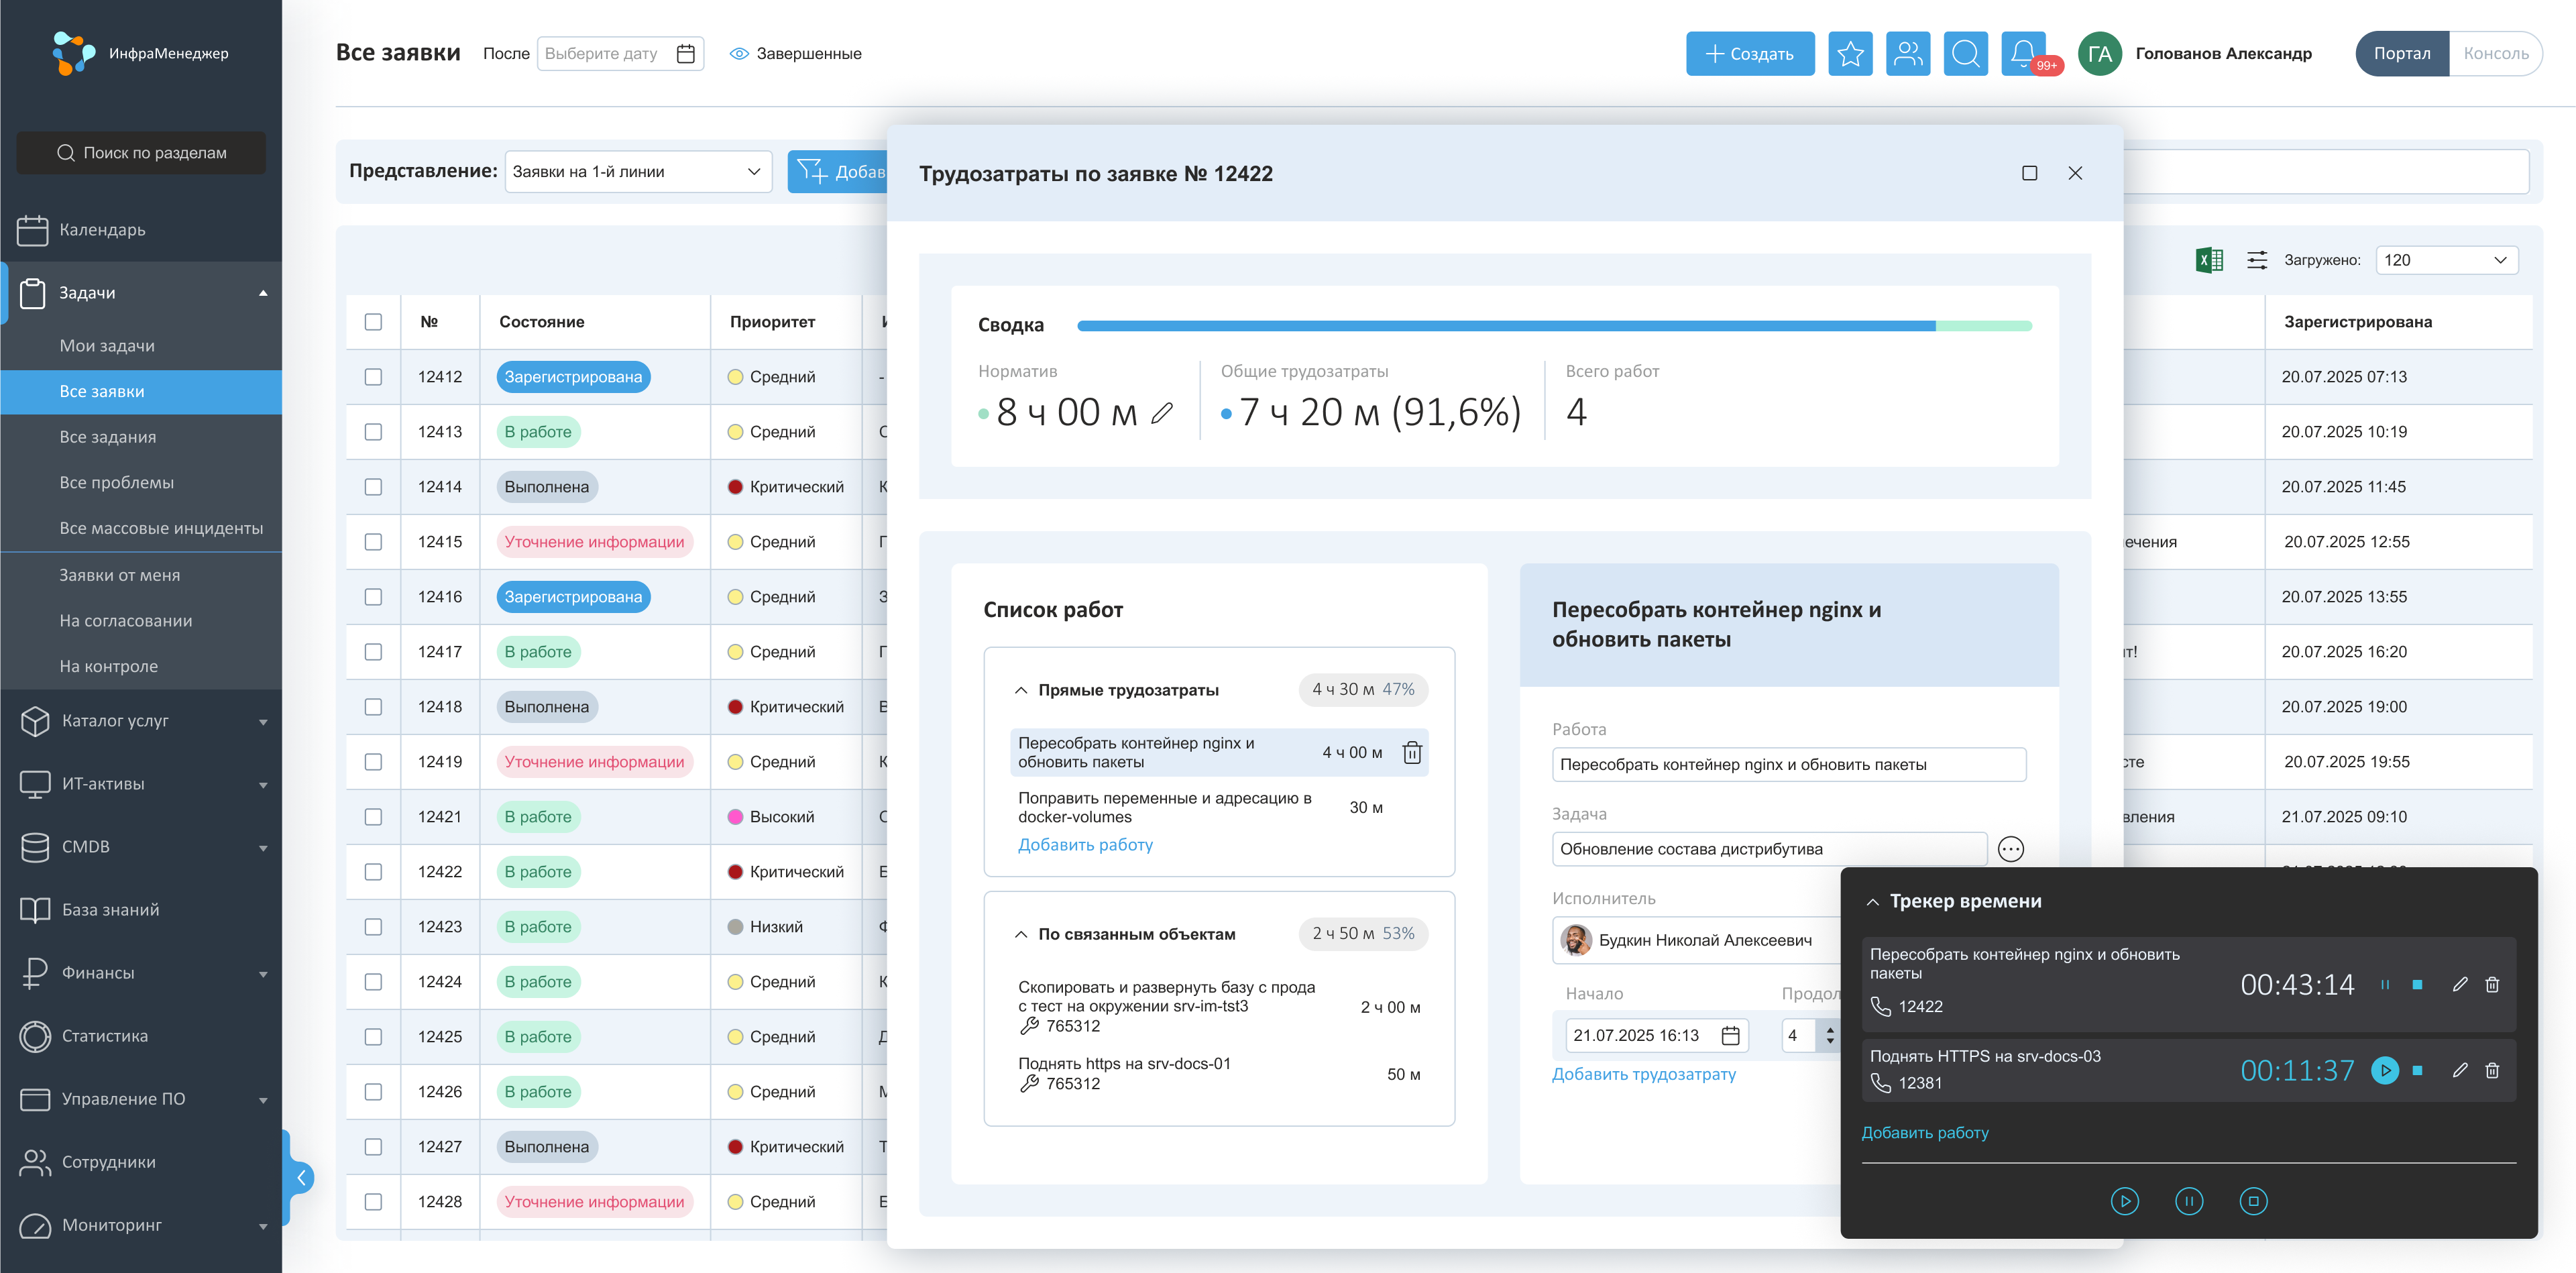Open the date picker calendar icon
Viewport: 2576px width, 1273px height.
point(686,54)
